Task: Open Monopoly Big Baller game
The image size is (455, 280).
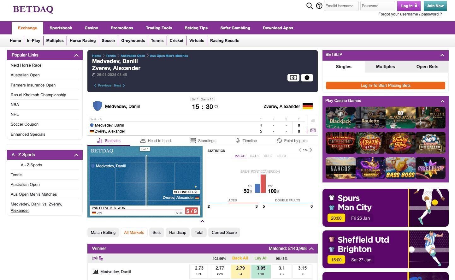Action: (430, 143)
